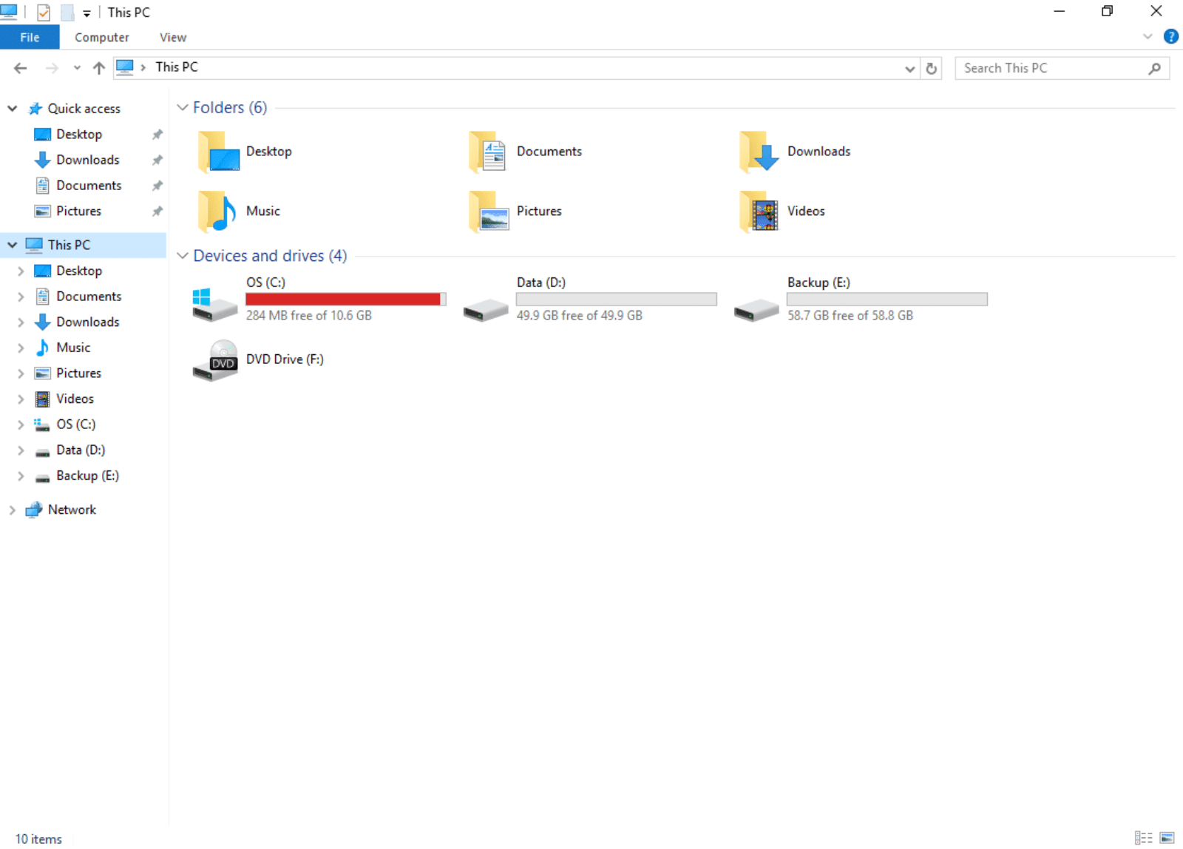Click the Properties quick access toolbar icon
This screenshot has width=1183, height=849.
tap(44, 13)
